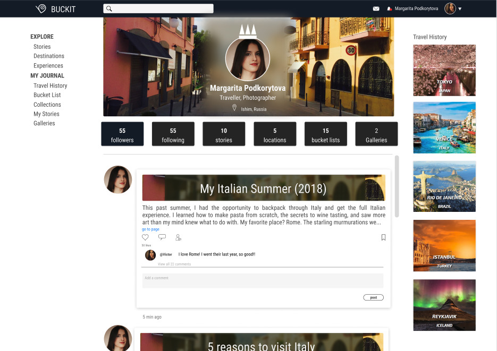Bookmark the My Italian Summer post
497x351 pixels.
(383, 237)
